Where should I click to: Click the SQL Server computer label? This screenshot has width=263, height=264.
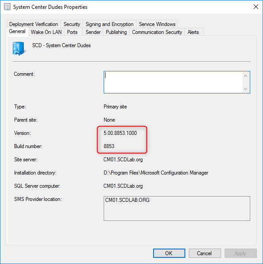tap(37, 186)
